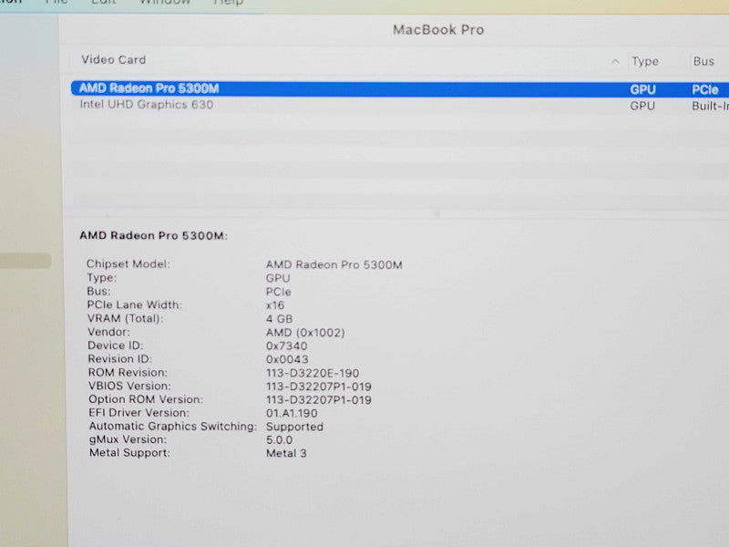Select the AMD Radeon Pro 5300M row
The width and height of the screenshot is (729, 547).
(400, 88)
